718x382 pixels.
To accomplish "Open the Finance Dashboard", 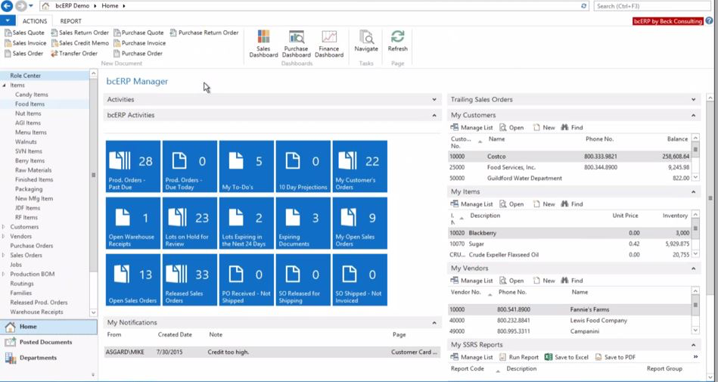I will [329, 44].
